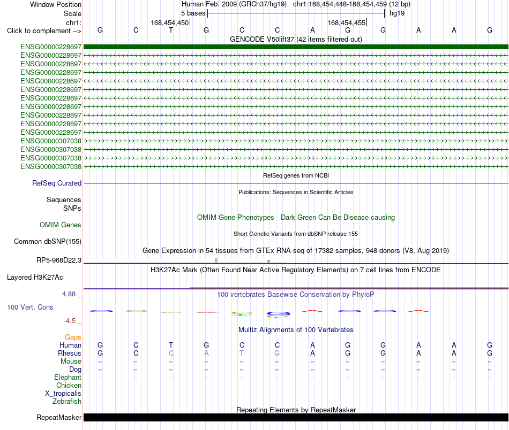The height and width of the screenshot is (430, 509).
Task: Click the '5 bases' scale bar label
Action: point(193,13)
